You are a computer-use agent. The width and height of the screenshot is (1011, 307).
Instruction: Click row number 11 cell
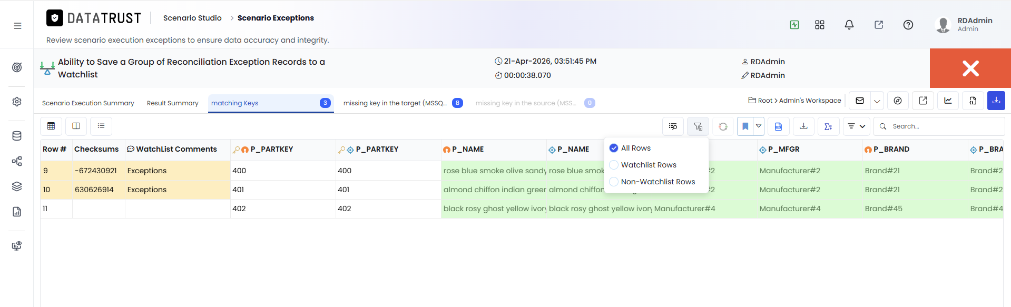tap(56, 209)
